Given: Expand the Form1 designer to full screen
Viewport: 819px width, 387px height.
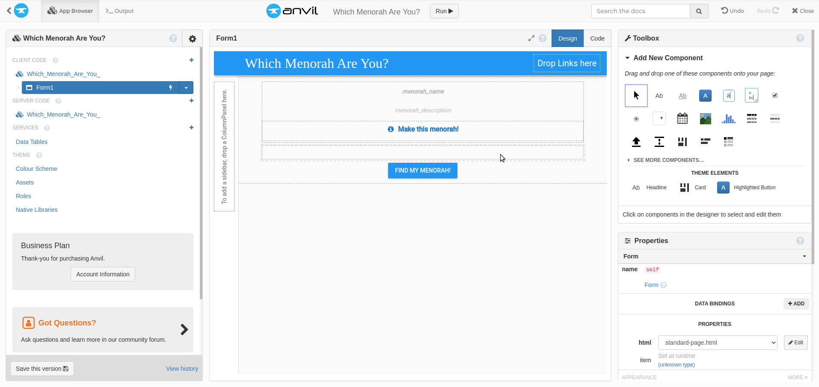Looking at the screenshot, I should coord(531,38).
